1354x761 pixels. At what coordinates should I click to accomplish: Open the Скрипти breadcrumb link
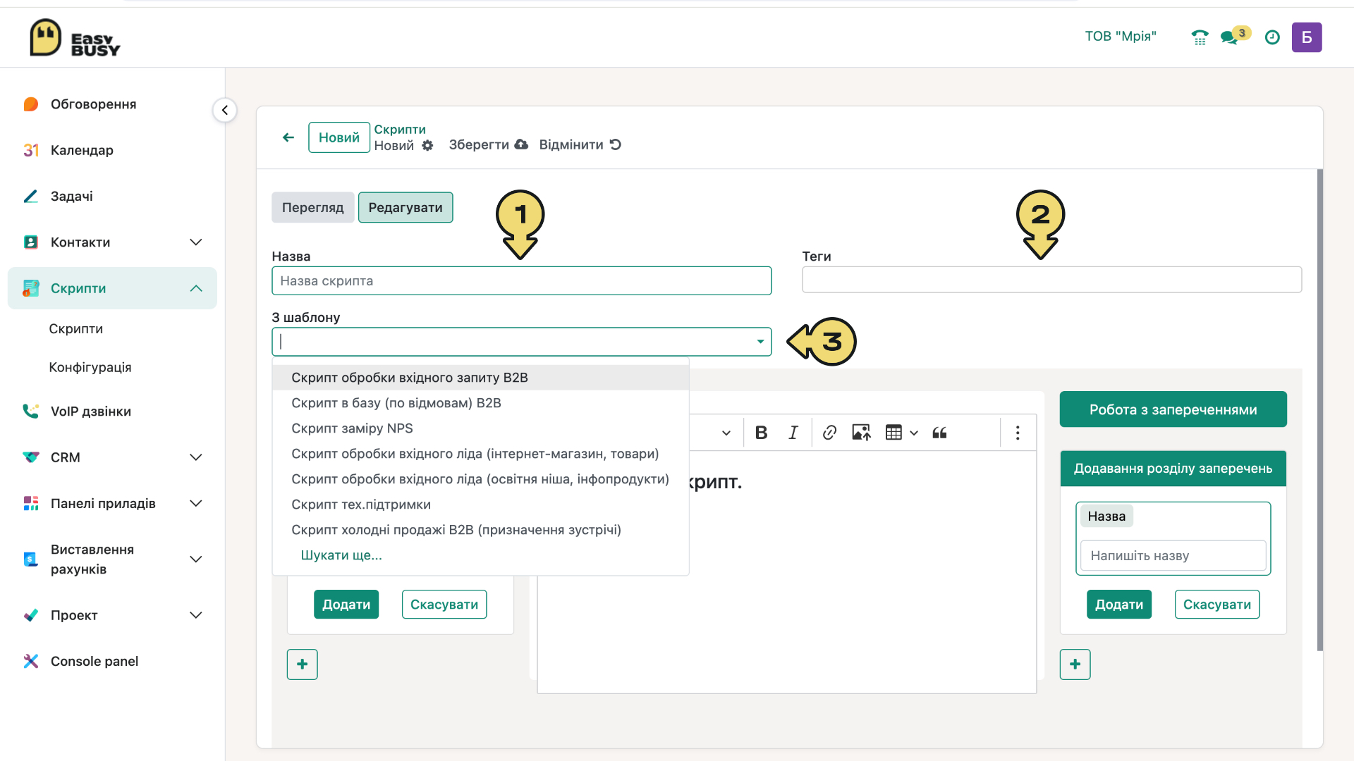tap(400, 129)
